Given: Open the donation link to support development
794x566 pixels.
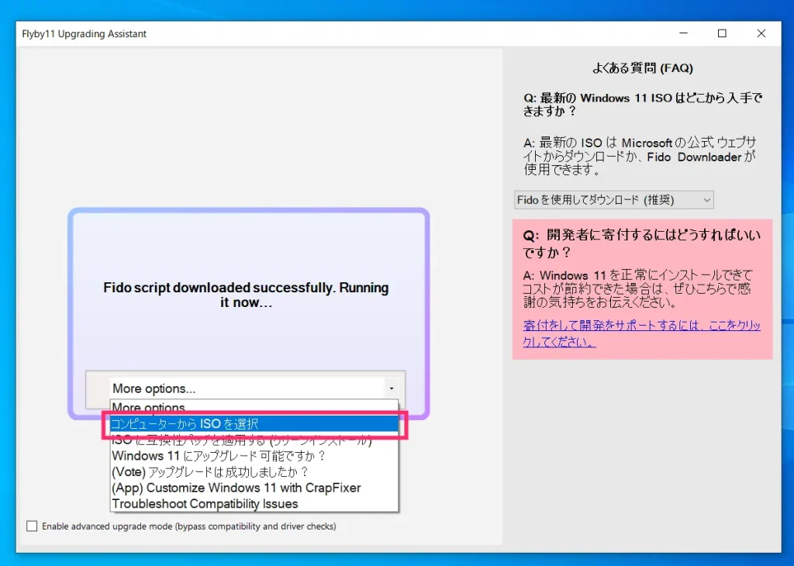Looking at the screenshot, I should 641,333.
